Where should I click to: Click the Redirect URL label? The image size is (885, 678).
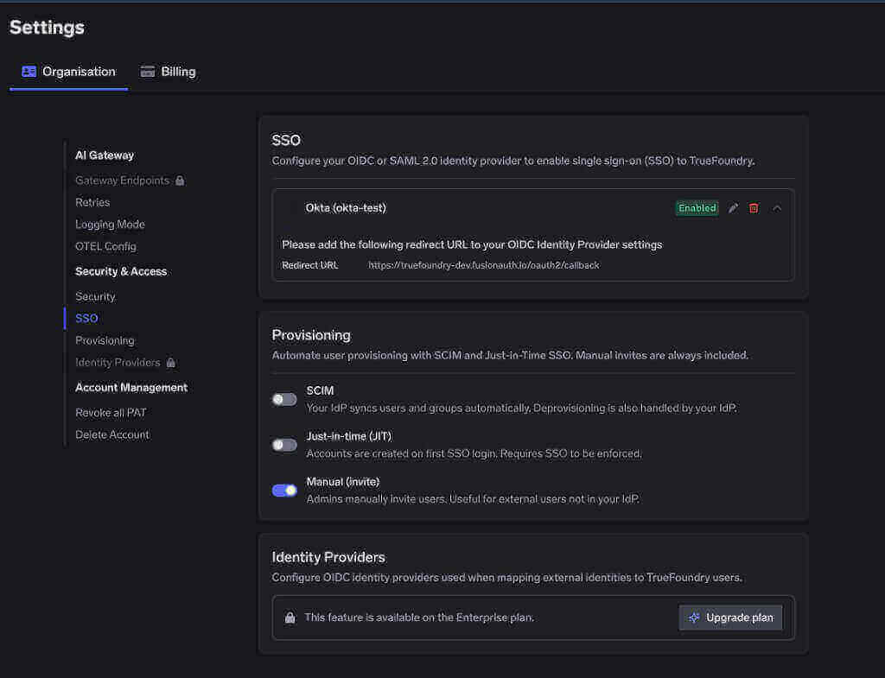click(310, 265)
